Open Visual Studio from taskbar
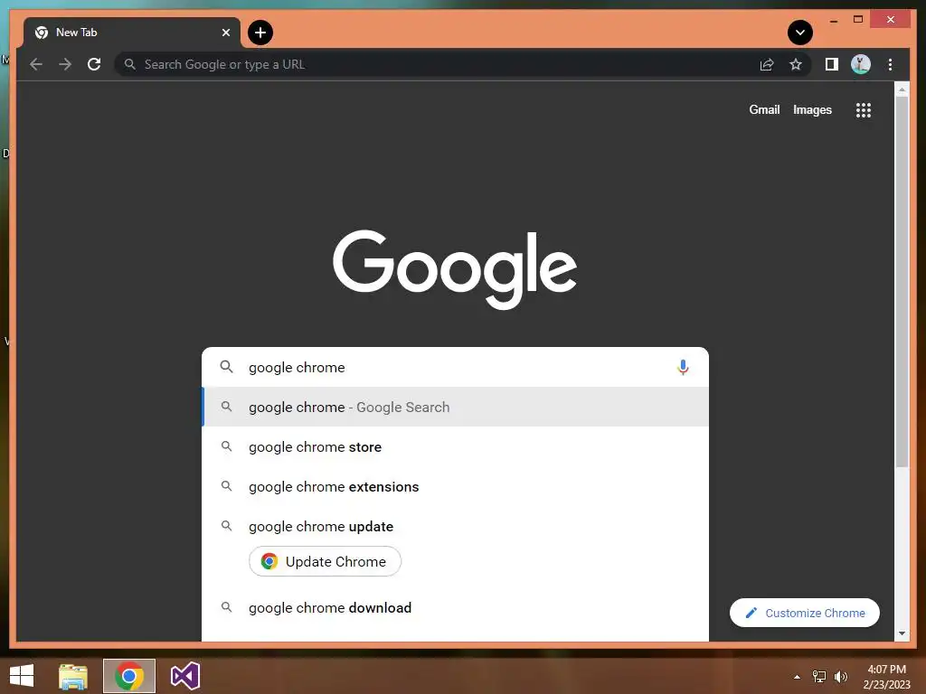The image size is (926, 694). pos(184,676)
